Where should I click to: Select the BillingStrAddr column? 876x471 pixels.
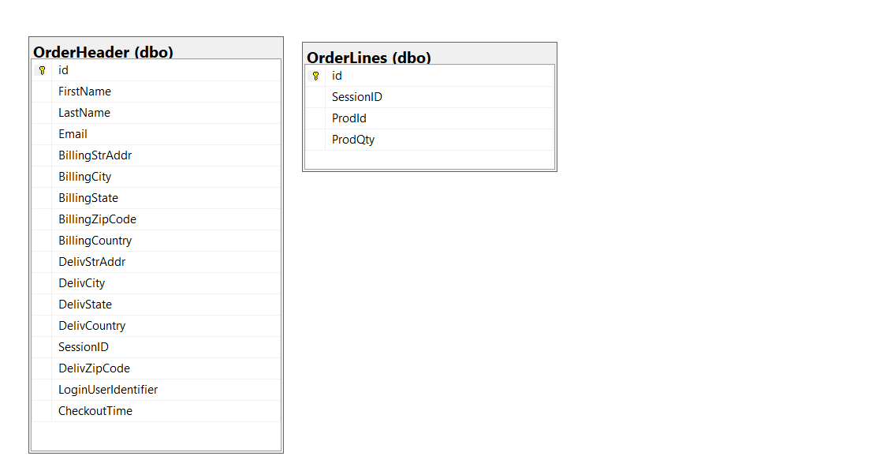coord(156,155)
